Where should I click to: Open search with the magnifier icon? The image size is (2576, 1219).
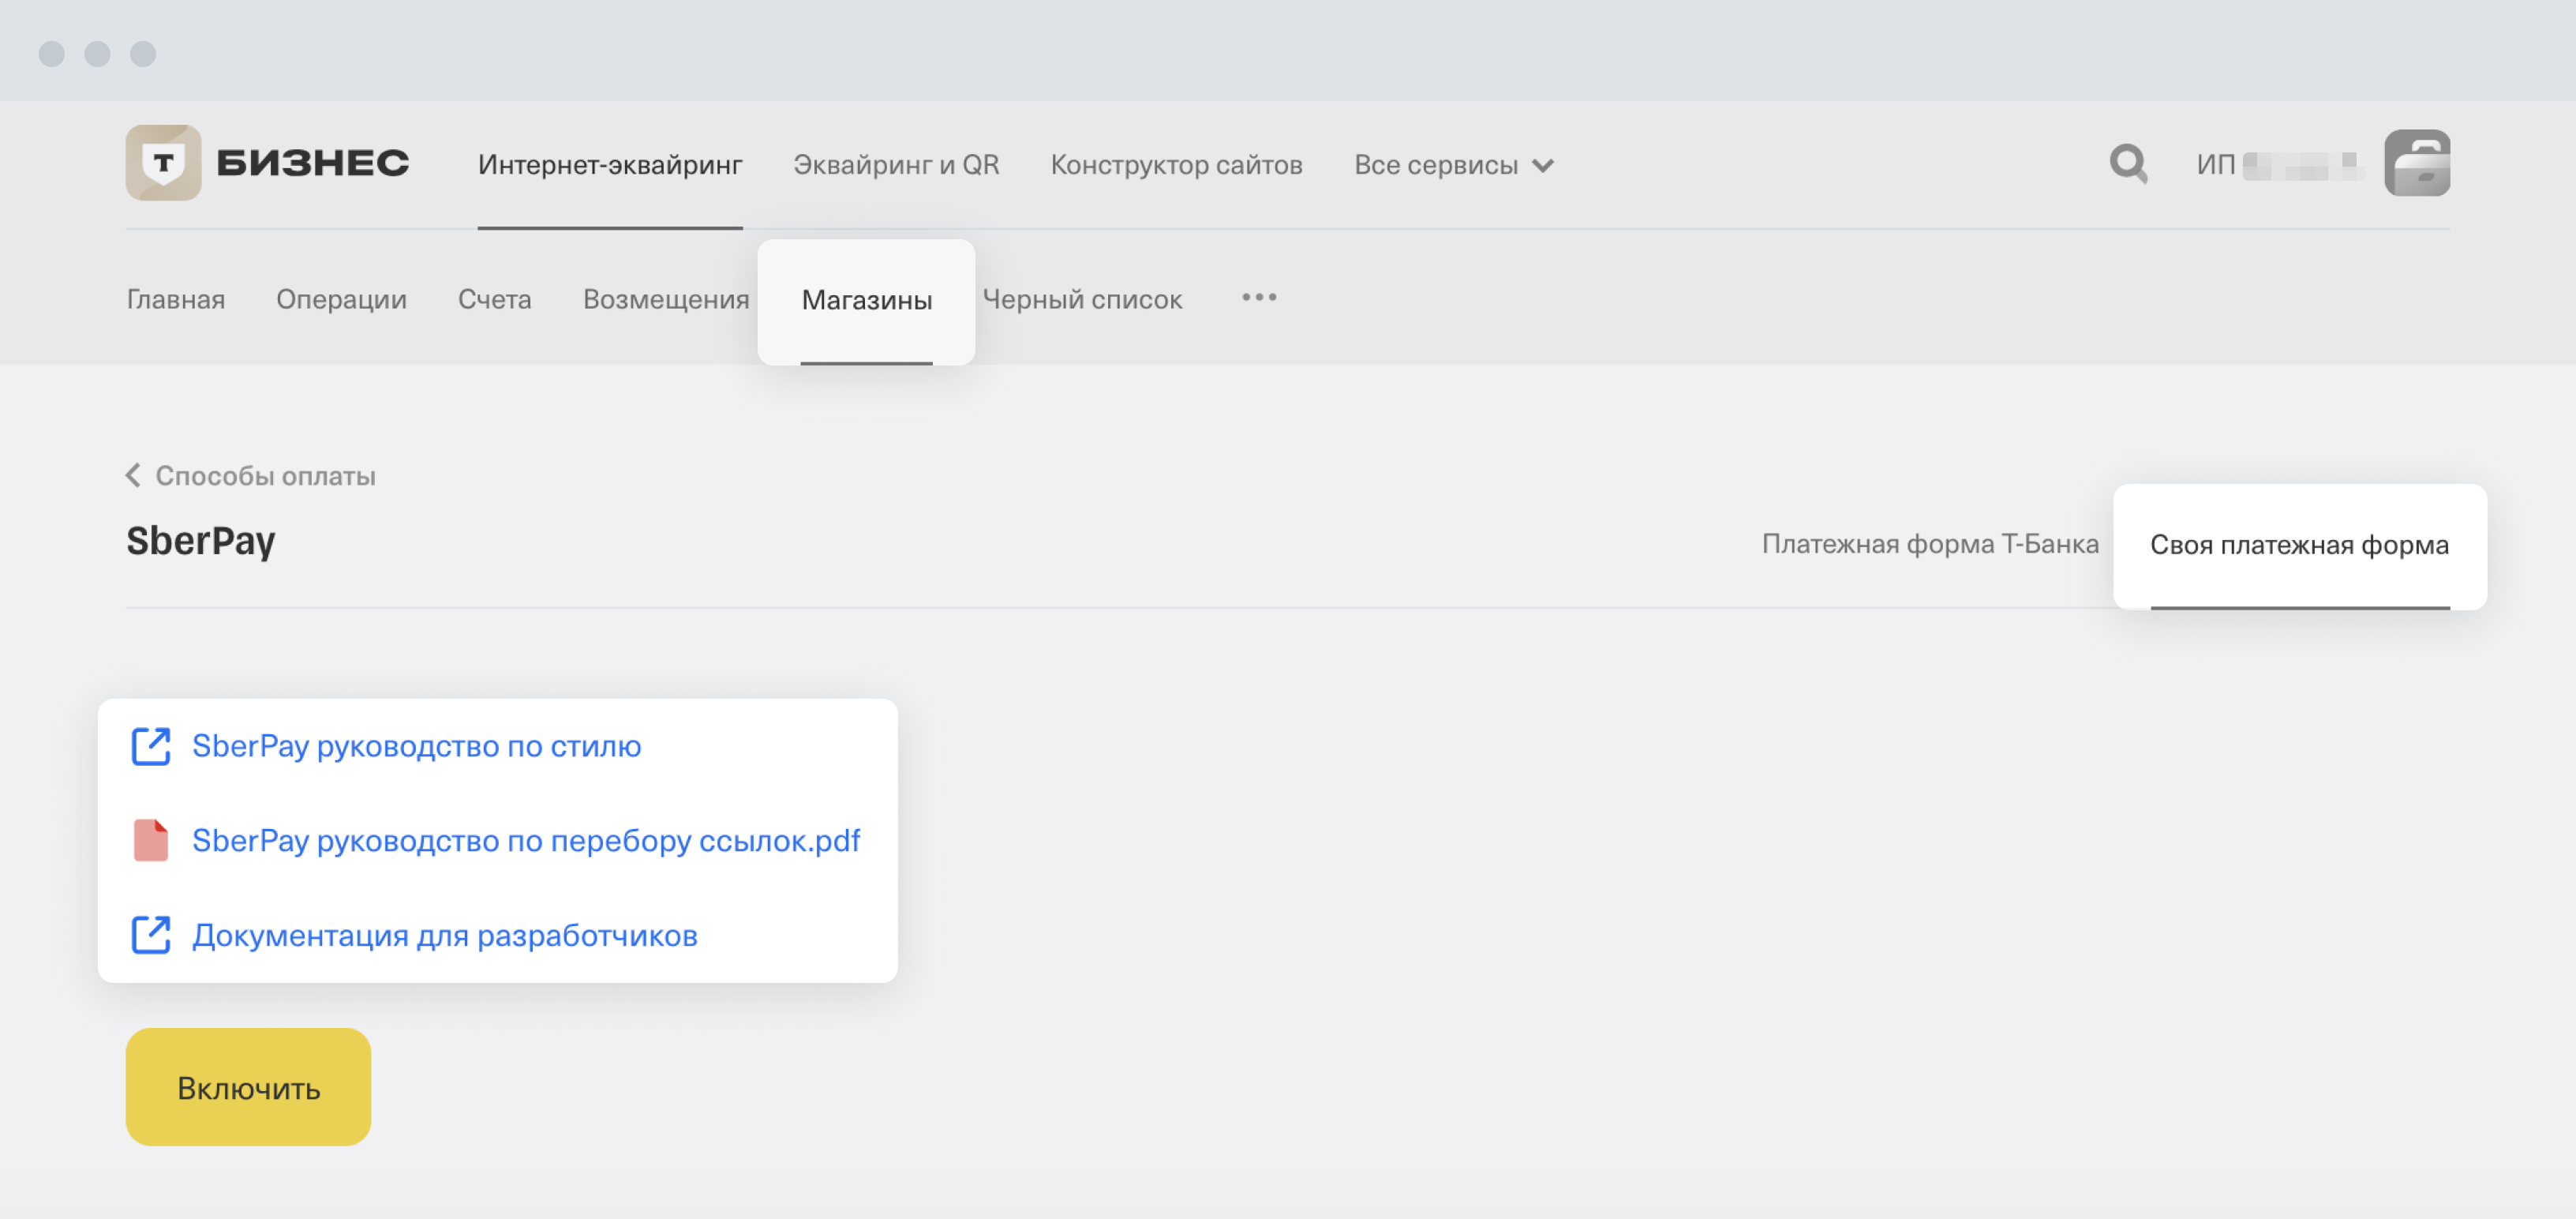pos(2128,164)
